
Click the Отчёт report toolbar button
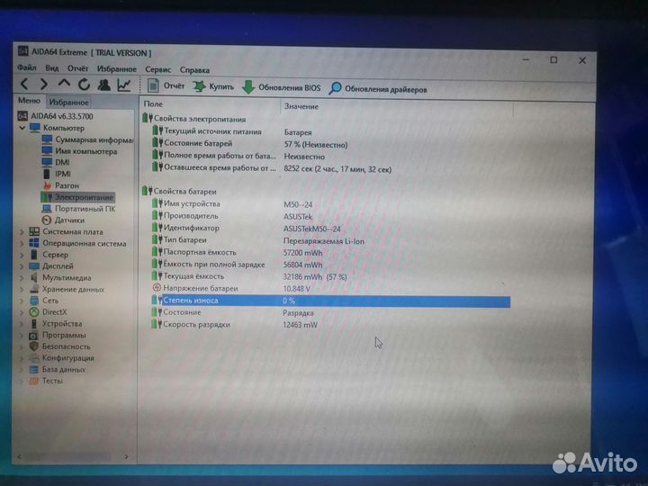coord(166,86)
